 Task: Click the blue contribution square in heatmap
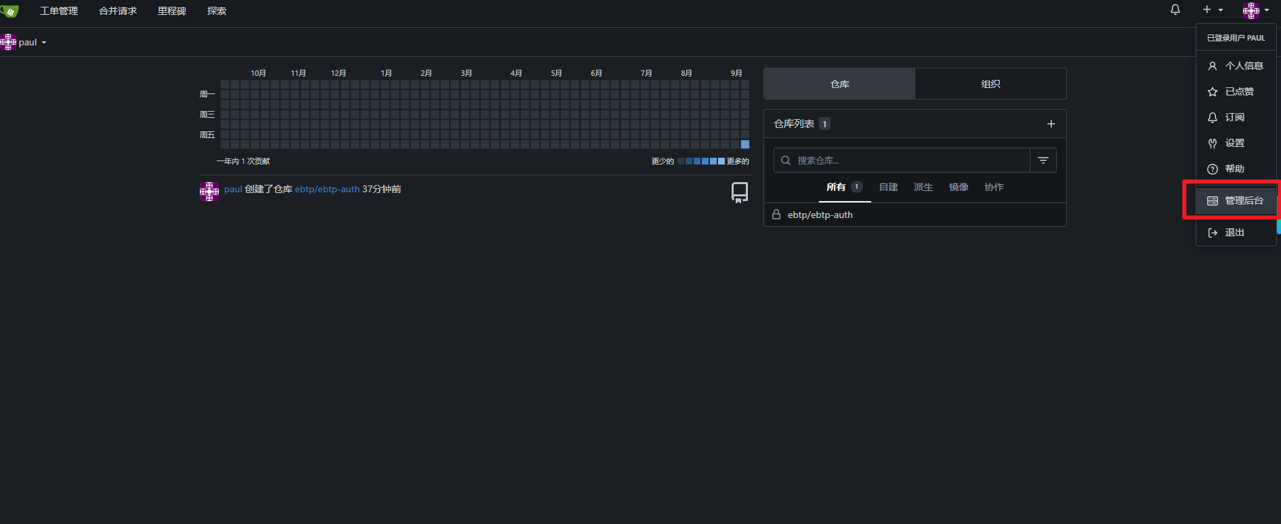[x=744, y=144]
